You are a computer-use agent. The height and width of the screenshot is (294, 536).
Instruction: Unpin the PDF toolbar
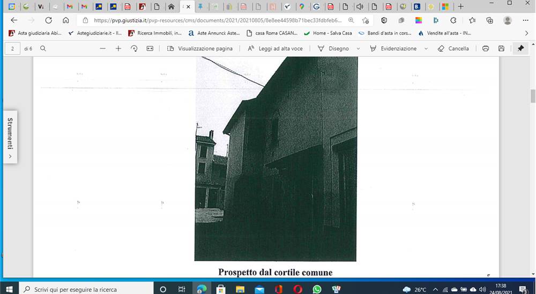click(x=520, y=49)
